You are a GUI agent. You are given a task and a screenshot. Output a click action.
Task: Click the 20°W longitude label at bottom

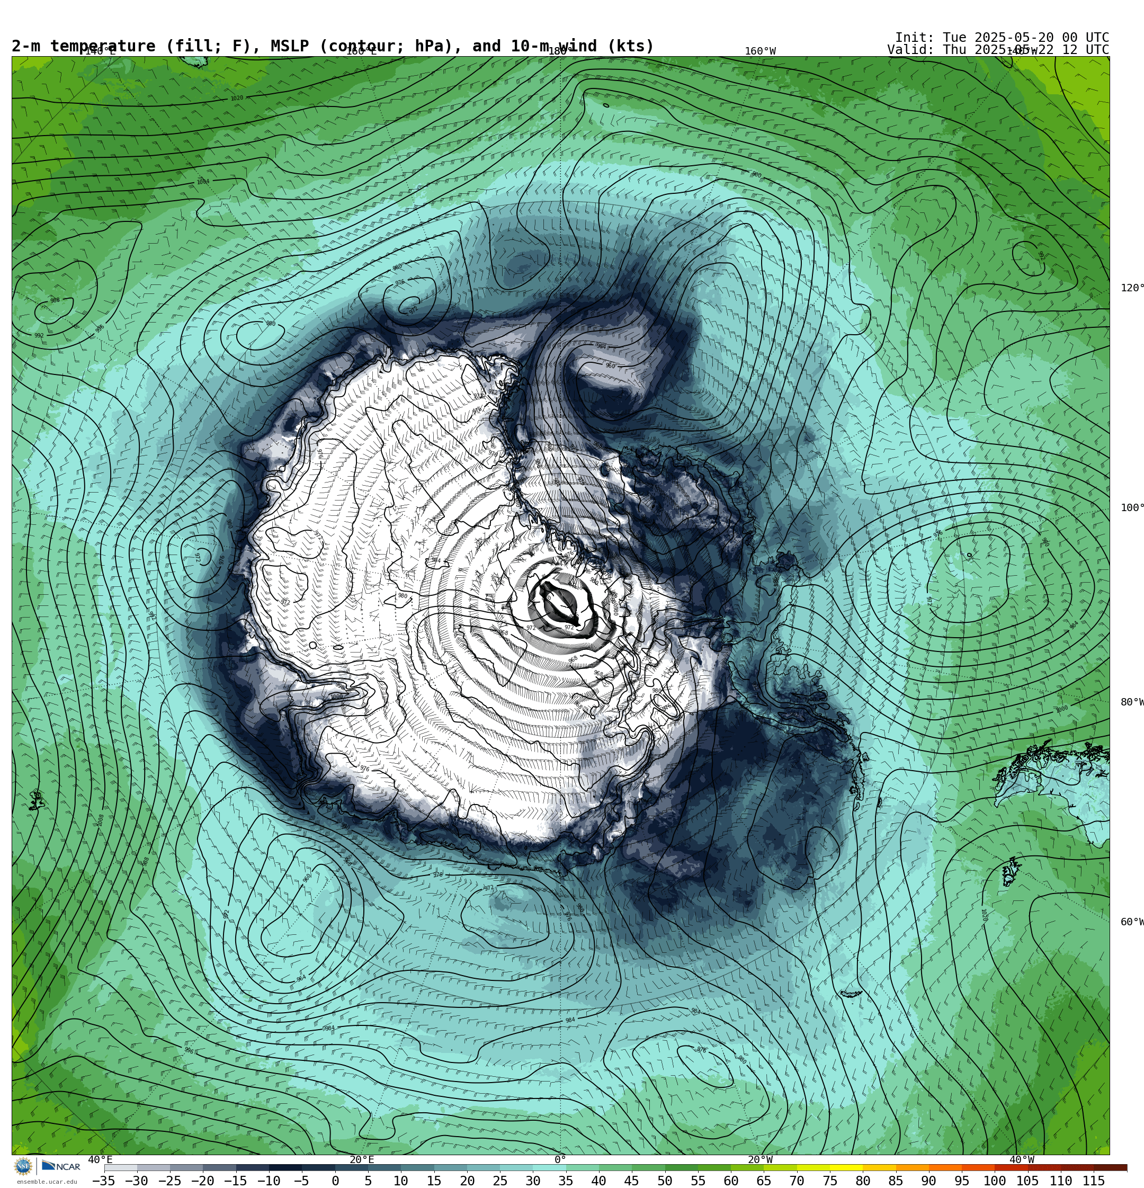759,1159
